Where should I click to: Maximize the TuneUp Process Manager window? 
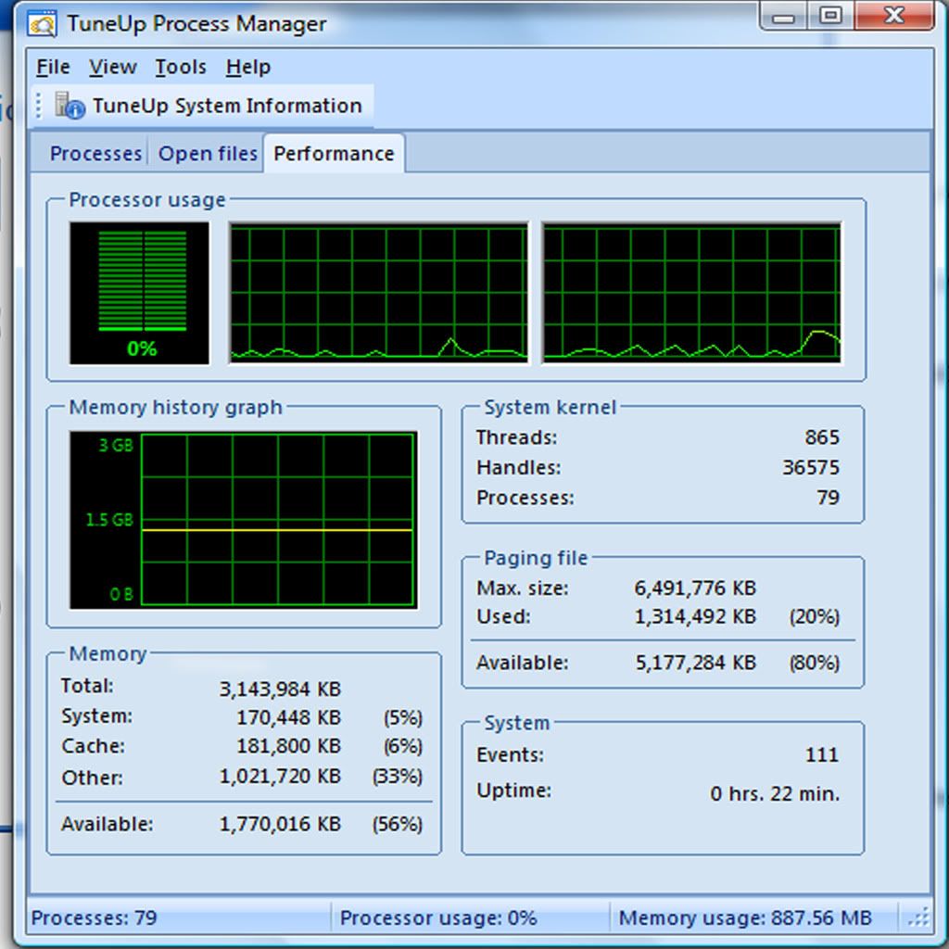830,16
